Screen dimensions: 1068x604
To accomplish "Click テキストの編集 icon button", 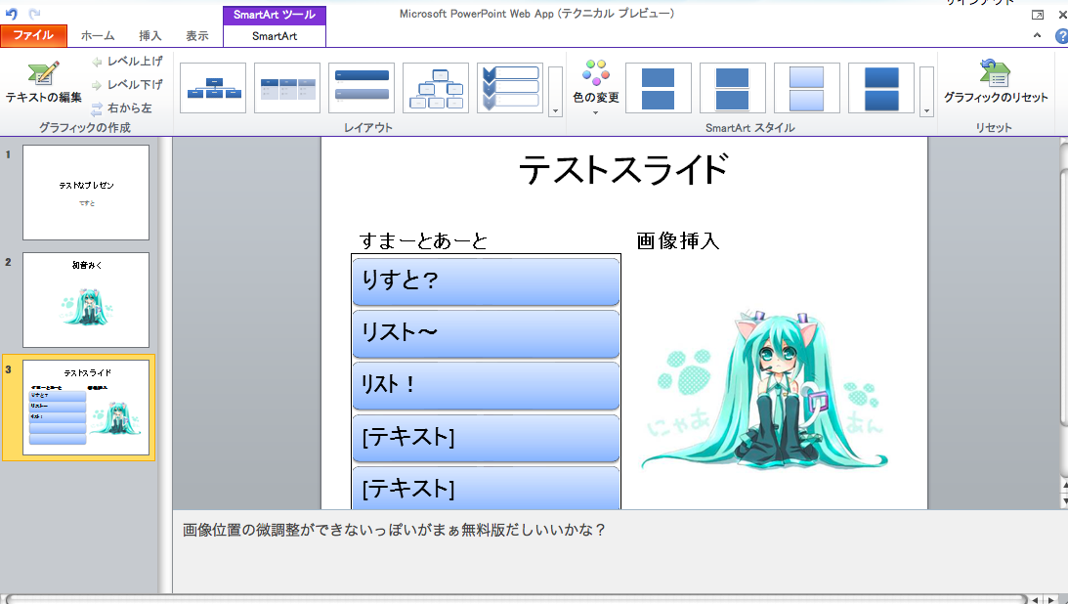I will click(x=44, y=82).
